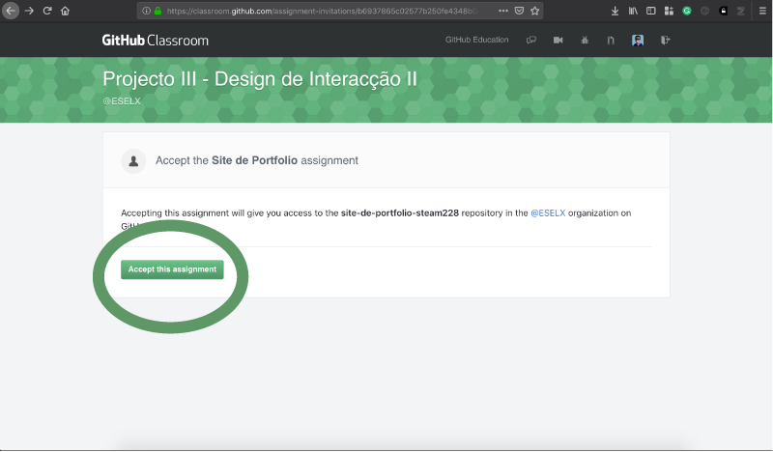Click the browser forward arrow
Image resolution: width=773 pixels, height=452 pixels.
[29, 11]
